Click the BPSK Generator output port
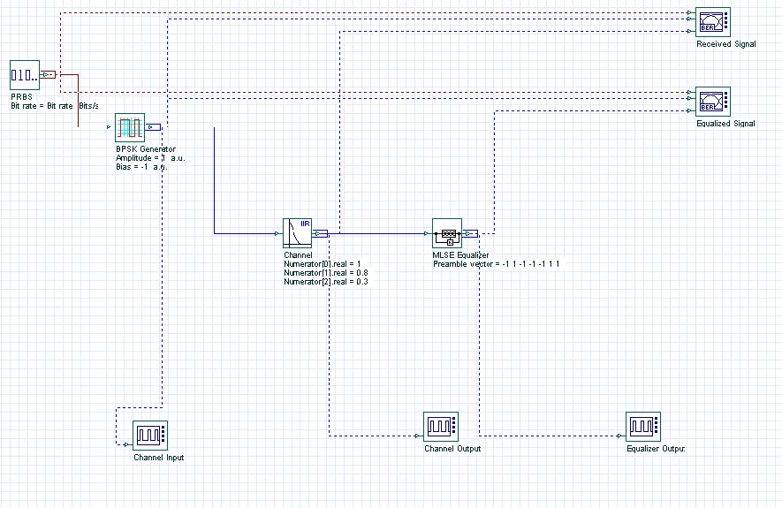 click(153, 127)
